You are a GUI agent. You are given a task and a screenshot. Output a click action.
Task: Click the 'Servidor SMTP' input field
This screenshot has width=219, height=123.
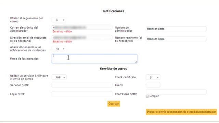pos(82,85)
